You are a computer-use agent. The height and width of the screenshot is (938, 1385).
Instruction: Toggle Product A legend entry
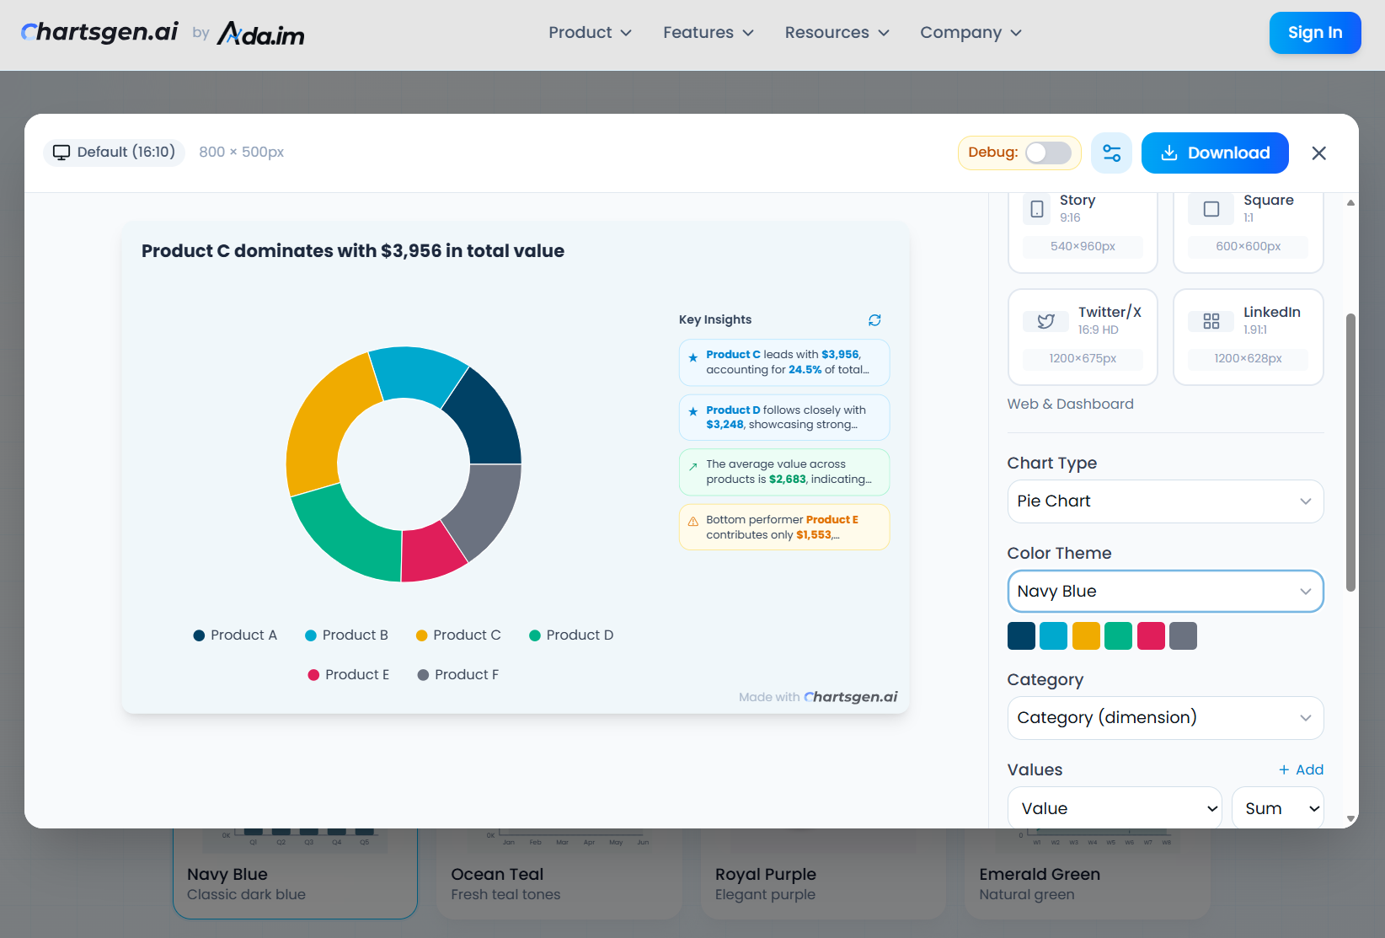235,635
